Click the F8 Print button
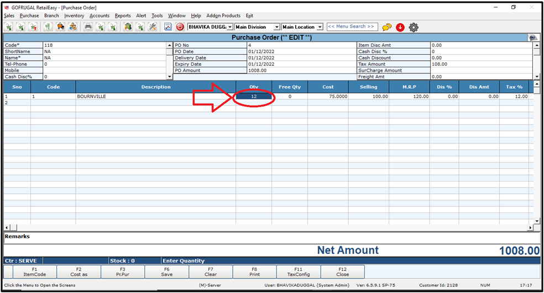This screenshot has height=293, width=544. (x=254, y=272)
